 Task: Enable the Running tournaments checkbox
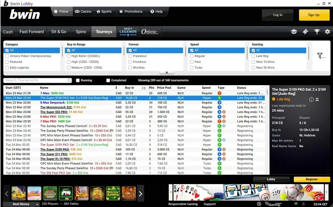pyautogui.click(x=78, y=80)
